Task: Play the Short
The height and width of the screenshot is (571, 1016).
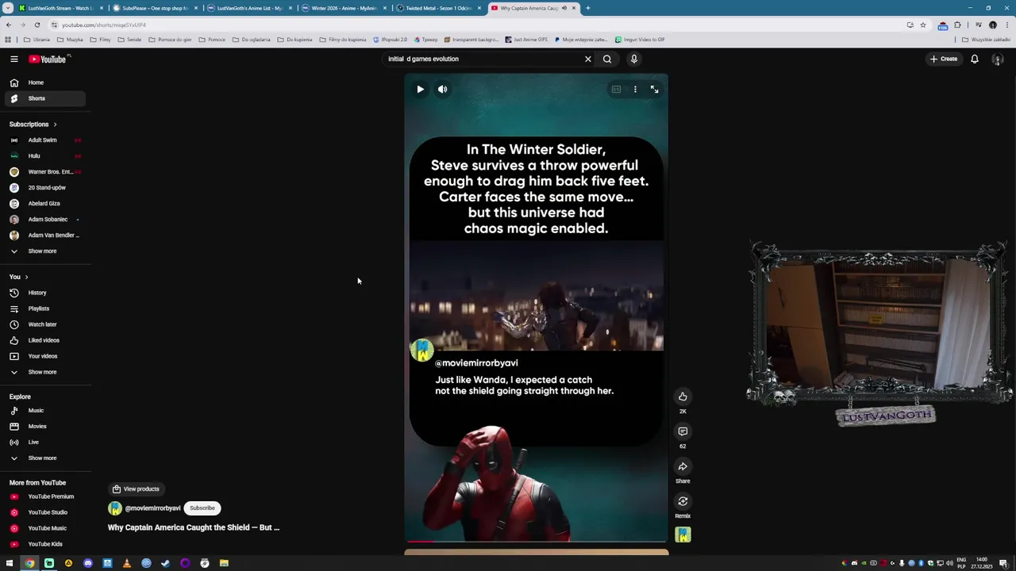Action: pos(420,90)
